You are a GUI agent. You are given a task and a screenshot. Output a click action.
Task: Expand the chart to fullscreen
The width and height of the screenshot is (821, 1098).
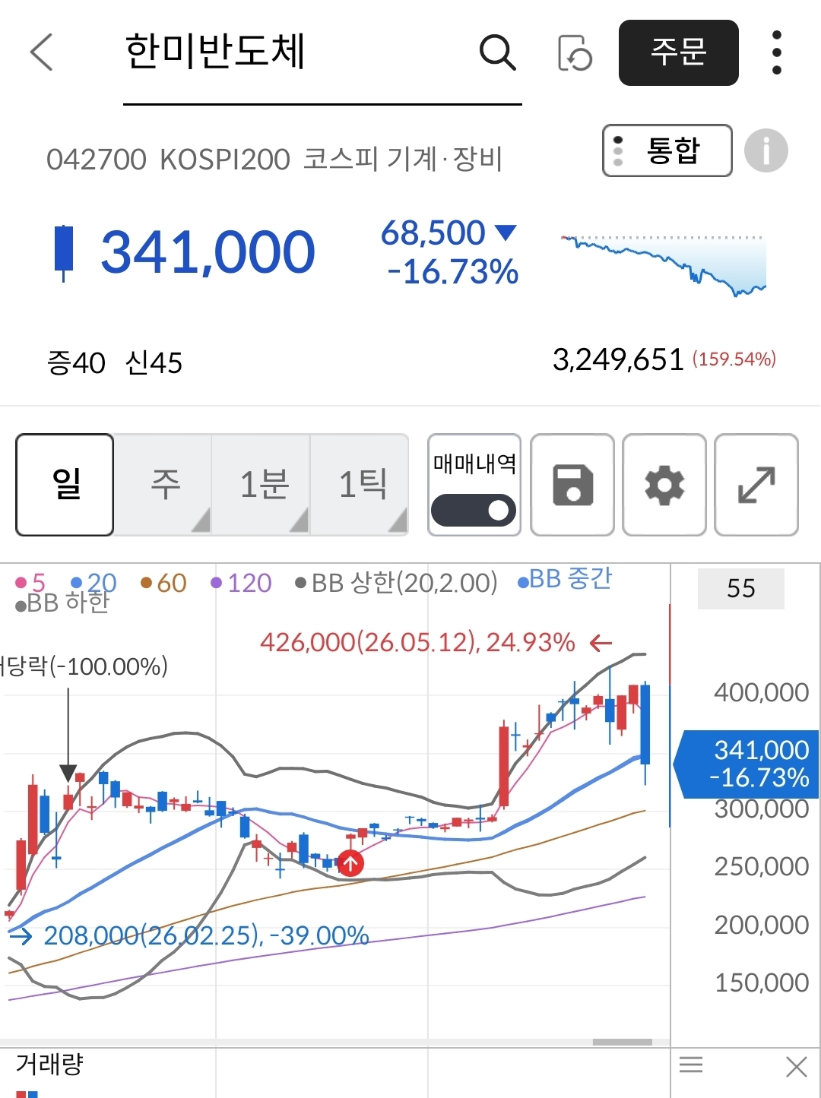756,485
